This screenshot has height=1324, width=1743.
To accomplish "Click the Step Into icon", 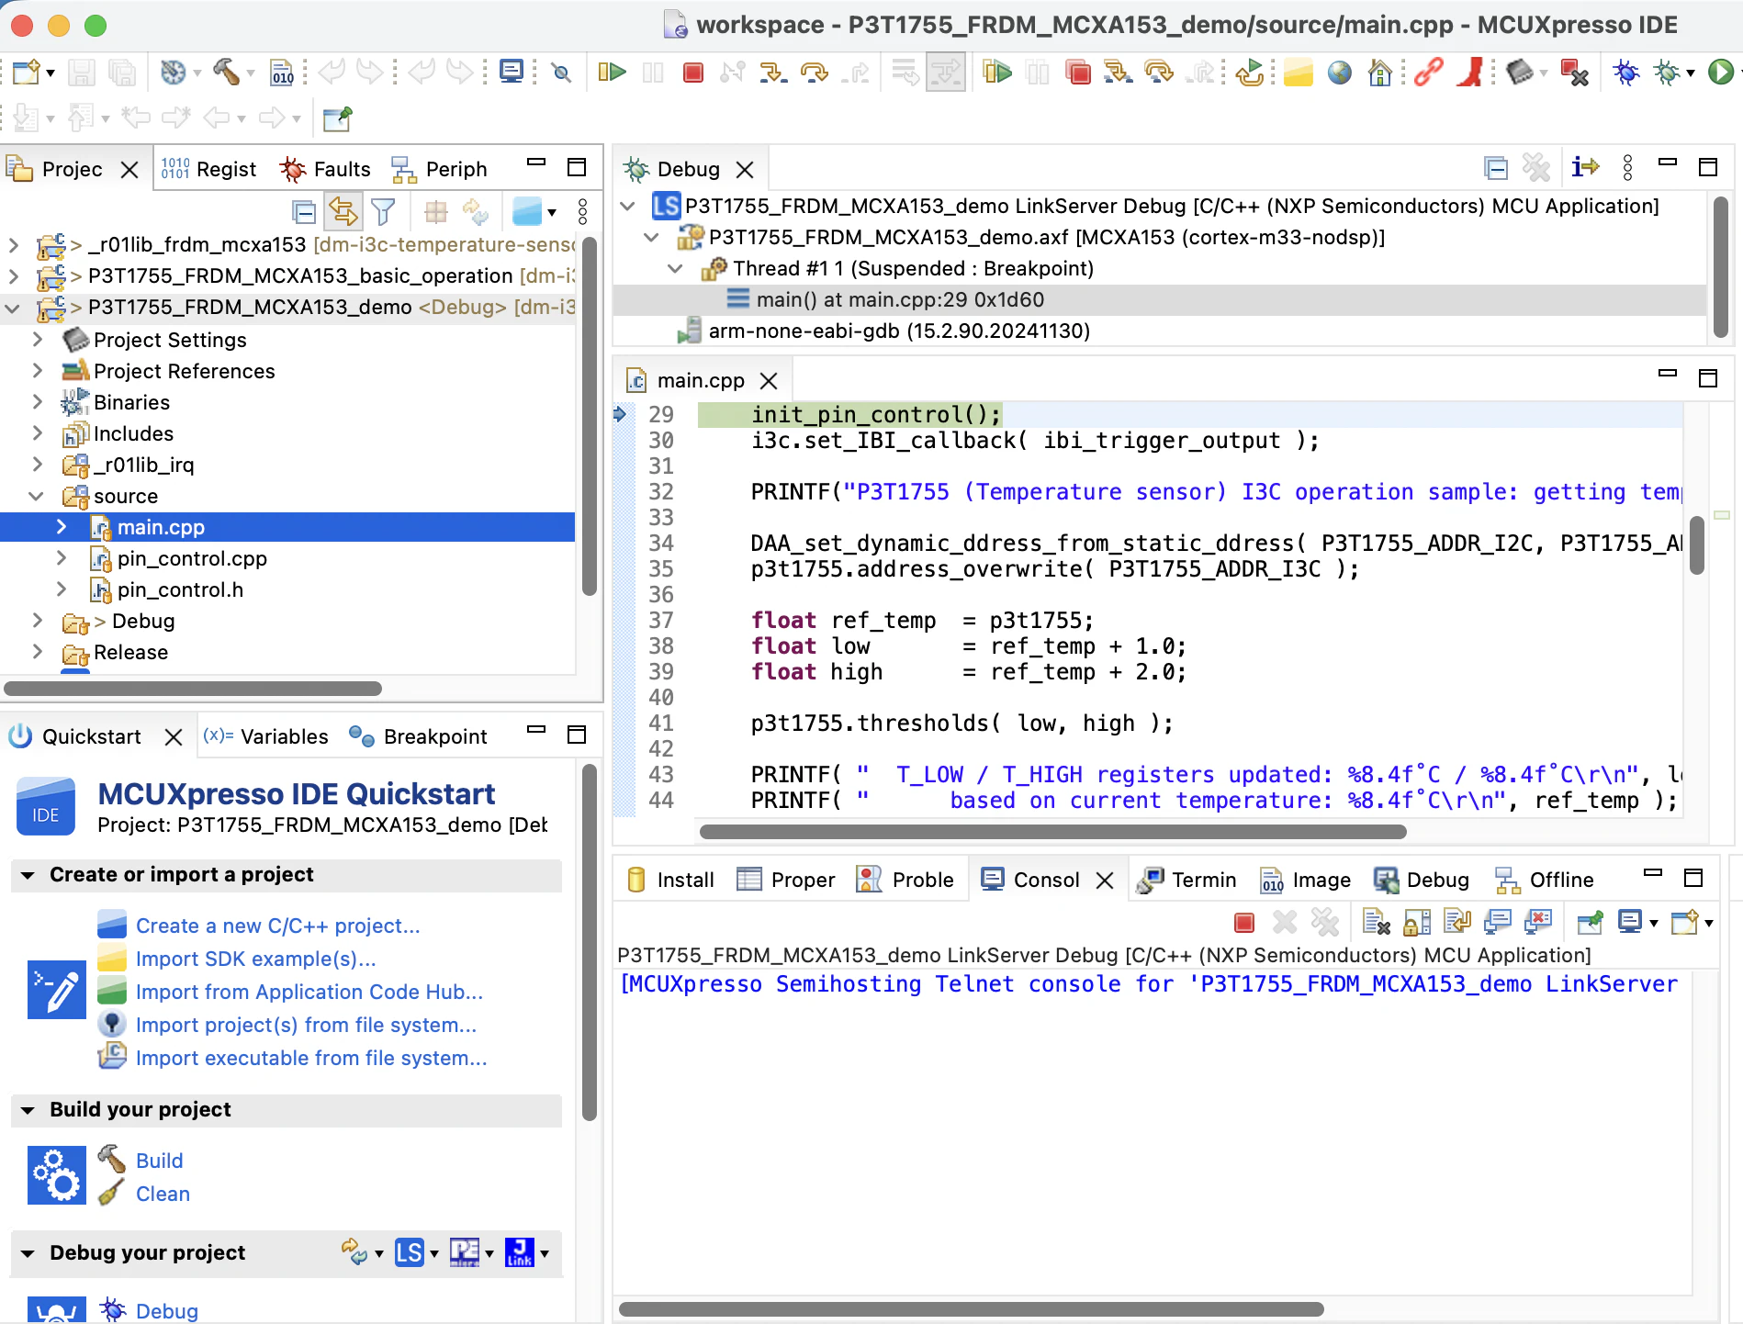I will pos(773,72).
